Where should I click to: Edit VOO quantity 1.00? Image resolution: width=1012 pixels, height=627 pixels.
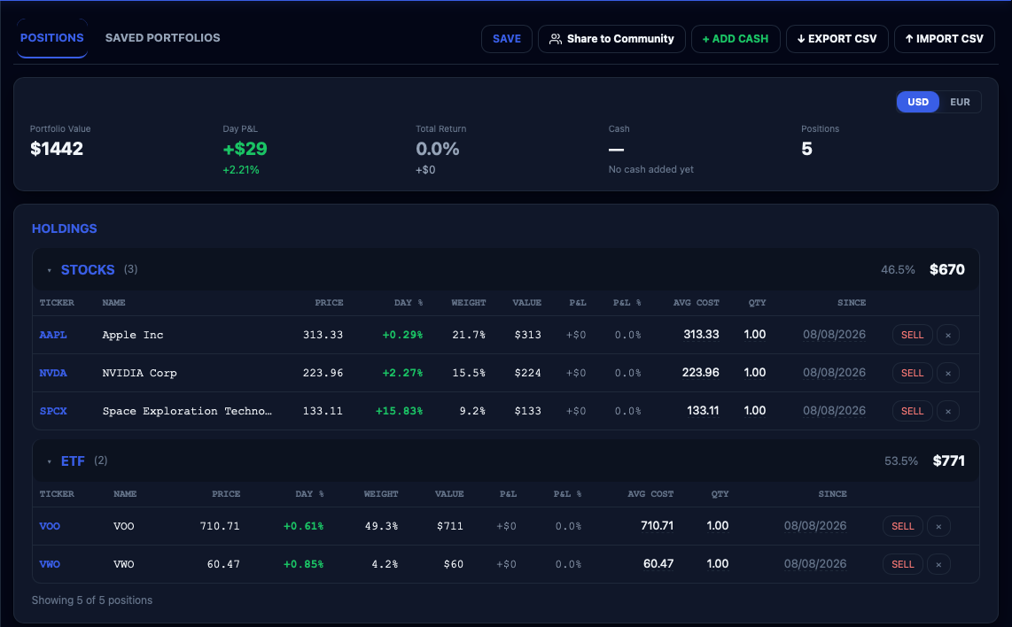click(717, 526)
